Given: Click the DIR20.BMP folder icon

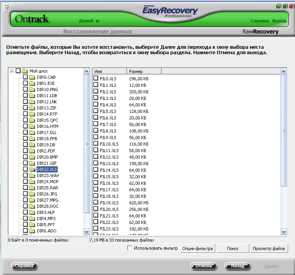Looking at the screenshot, I should (x=32, y=157).
